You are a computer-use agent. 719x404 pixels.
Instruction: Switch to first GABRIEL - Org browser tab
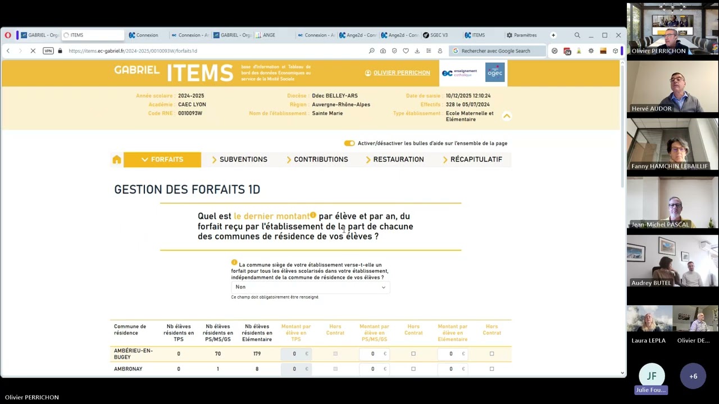click(39, 35)
